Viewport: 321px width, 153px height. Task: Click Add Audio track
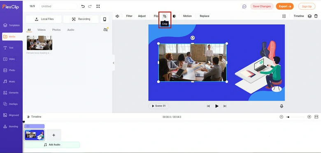52,145
